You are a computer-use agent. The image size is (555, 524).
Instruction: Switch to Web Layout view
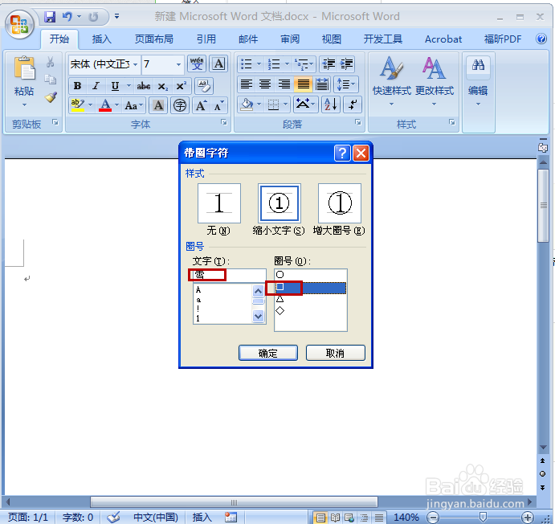(349, 518)
